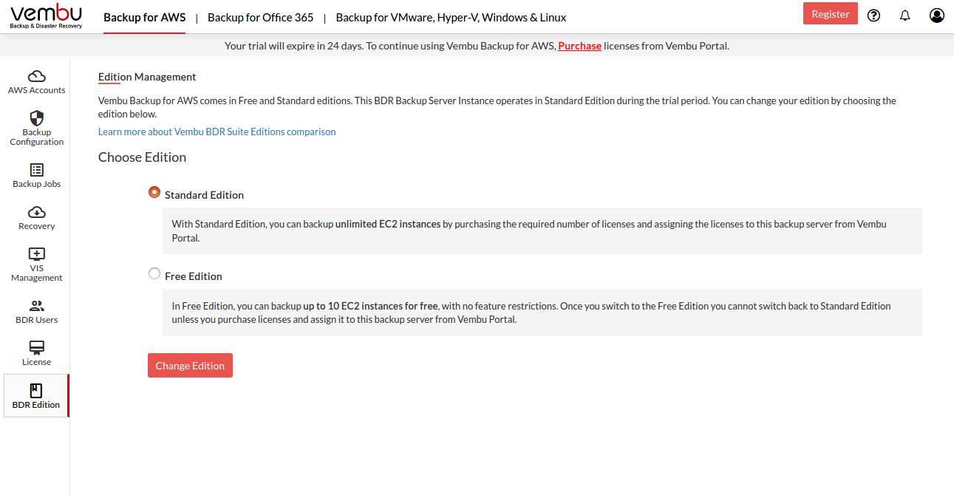Image resolution: width=954 pixels, height=495 pixels.
Task: Open the user account menu
Action: tap(936, 14)
